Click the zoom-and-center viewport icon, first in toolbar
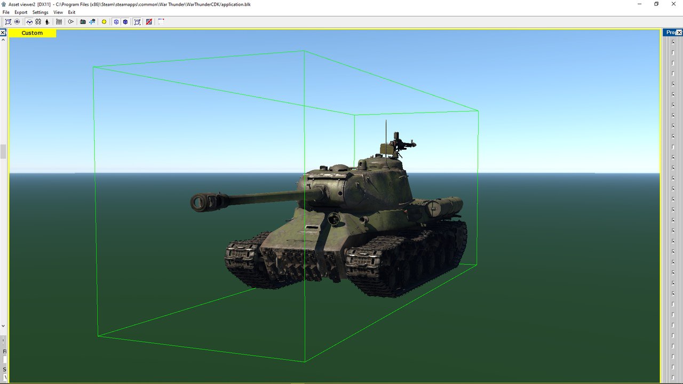 [x=8, y=22]
